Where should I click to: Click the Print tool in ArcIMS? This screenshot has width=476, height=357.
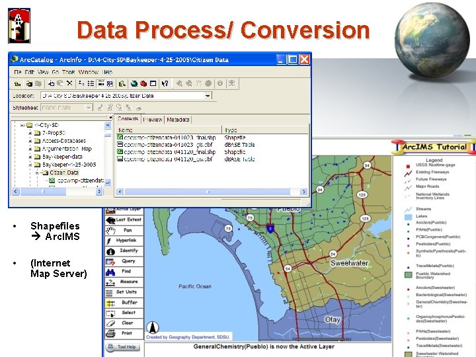click(124, 333)
